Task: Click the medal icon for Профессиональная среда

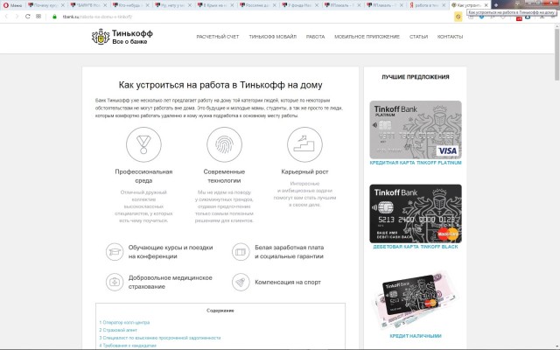Action: [143, 144]
